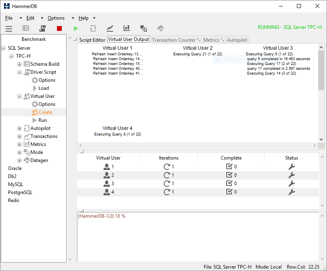Click the Mode tree icon
The image size is (327, 271).
pyautogui.click(x=27, y=152)
